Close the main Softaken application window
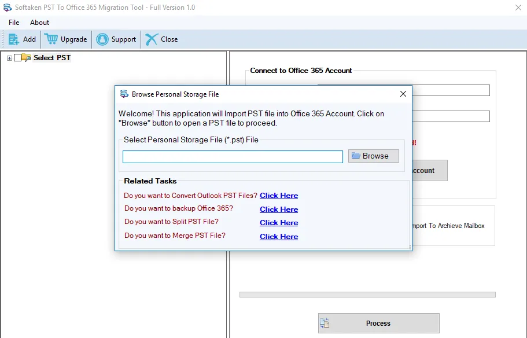Screen dimensions: 527x338 point(518,8)
